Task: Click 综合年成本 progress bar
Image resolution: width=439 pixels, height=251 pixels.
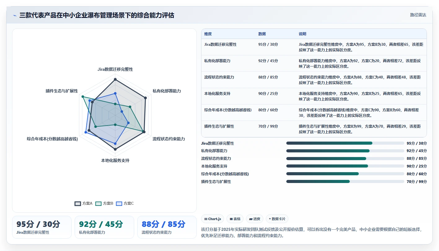Action: [345, 174]
